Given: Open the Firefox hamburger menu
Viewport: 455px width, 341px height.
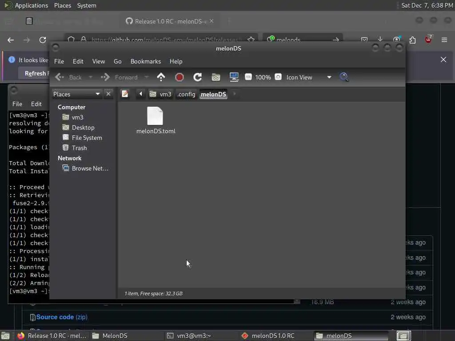Looking at the screenshot, I should pyautogui.click(x=444, y=40).
